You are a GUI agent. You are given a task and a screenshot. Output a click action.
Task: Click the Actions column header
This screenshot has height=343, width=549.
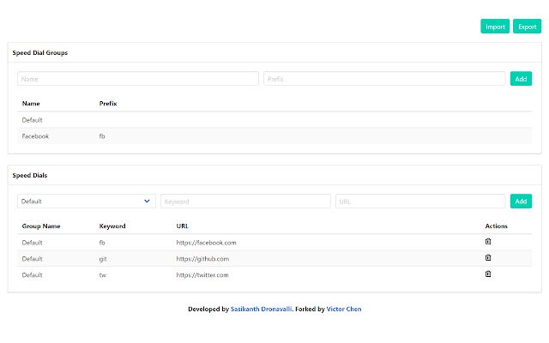(x=496, y=226)
